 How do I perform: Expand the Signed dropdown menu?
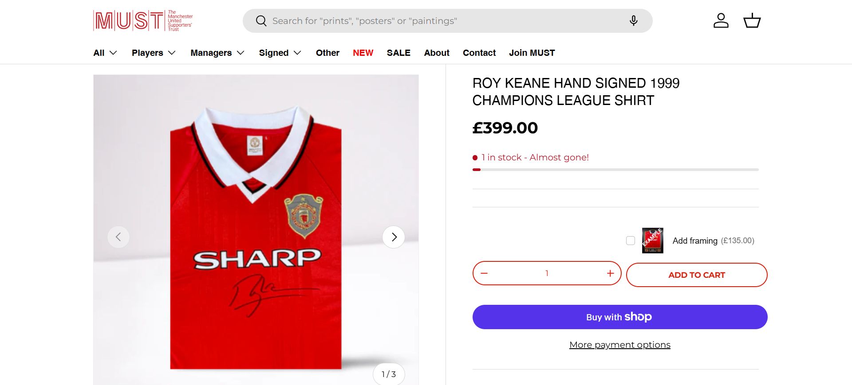(280, 53)
